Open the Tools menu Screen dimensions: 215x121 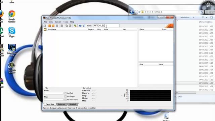(66, 22)
